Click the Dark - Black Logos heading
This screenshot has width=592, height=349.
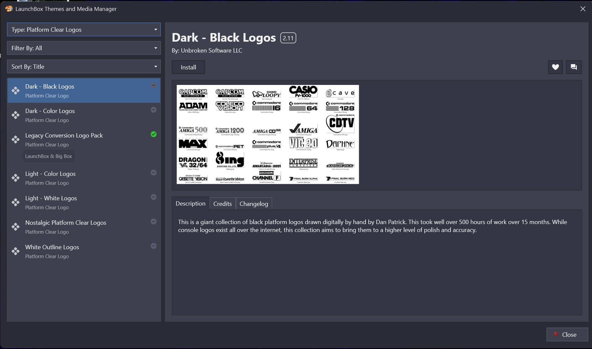click(x=224, y=38)
